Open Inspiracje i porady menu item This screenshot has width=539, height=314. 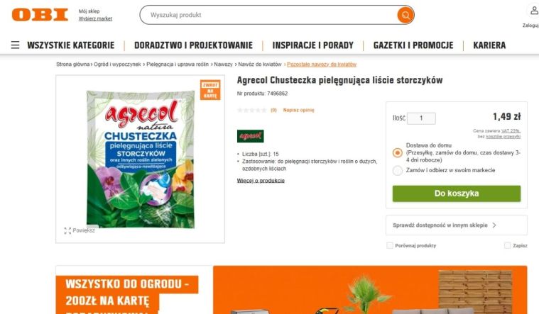(x=312, y=45)
